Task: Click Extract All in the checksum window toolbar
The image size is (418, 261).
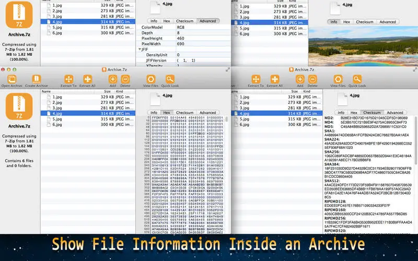Action: tap(275, 81)
